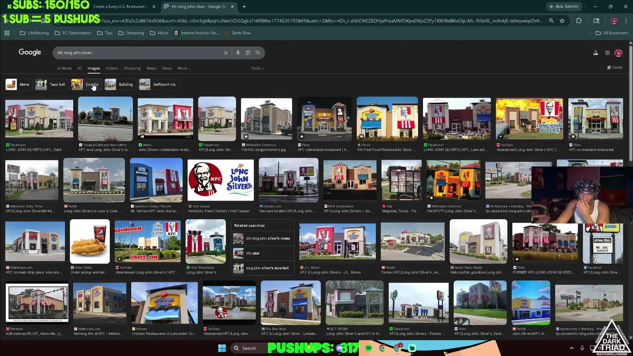Switch to the AI Mode tab

pos(64,68)
